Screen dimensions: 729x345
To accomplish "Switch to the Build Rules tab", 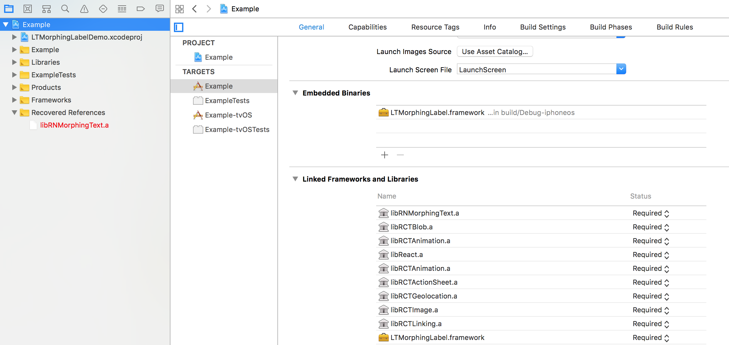I will click(x=675, y=27).
